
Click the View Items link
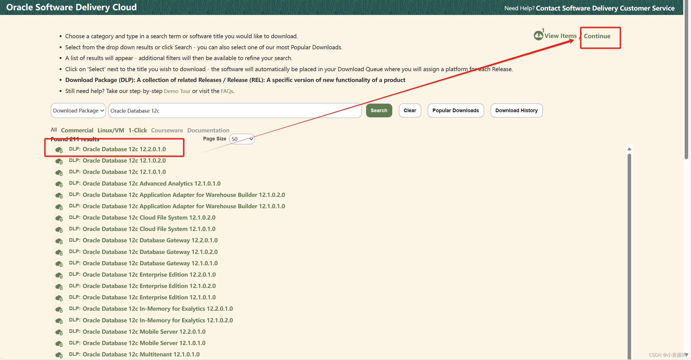coord(561,36)
